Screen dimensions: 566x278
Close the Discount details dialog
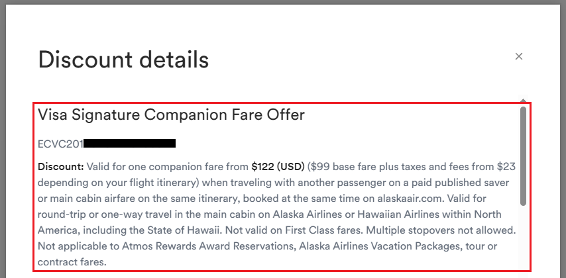519,57
